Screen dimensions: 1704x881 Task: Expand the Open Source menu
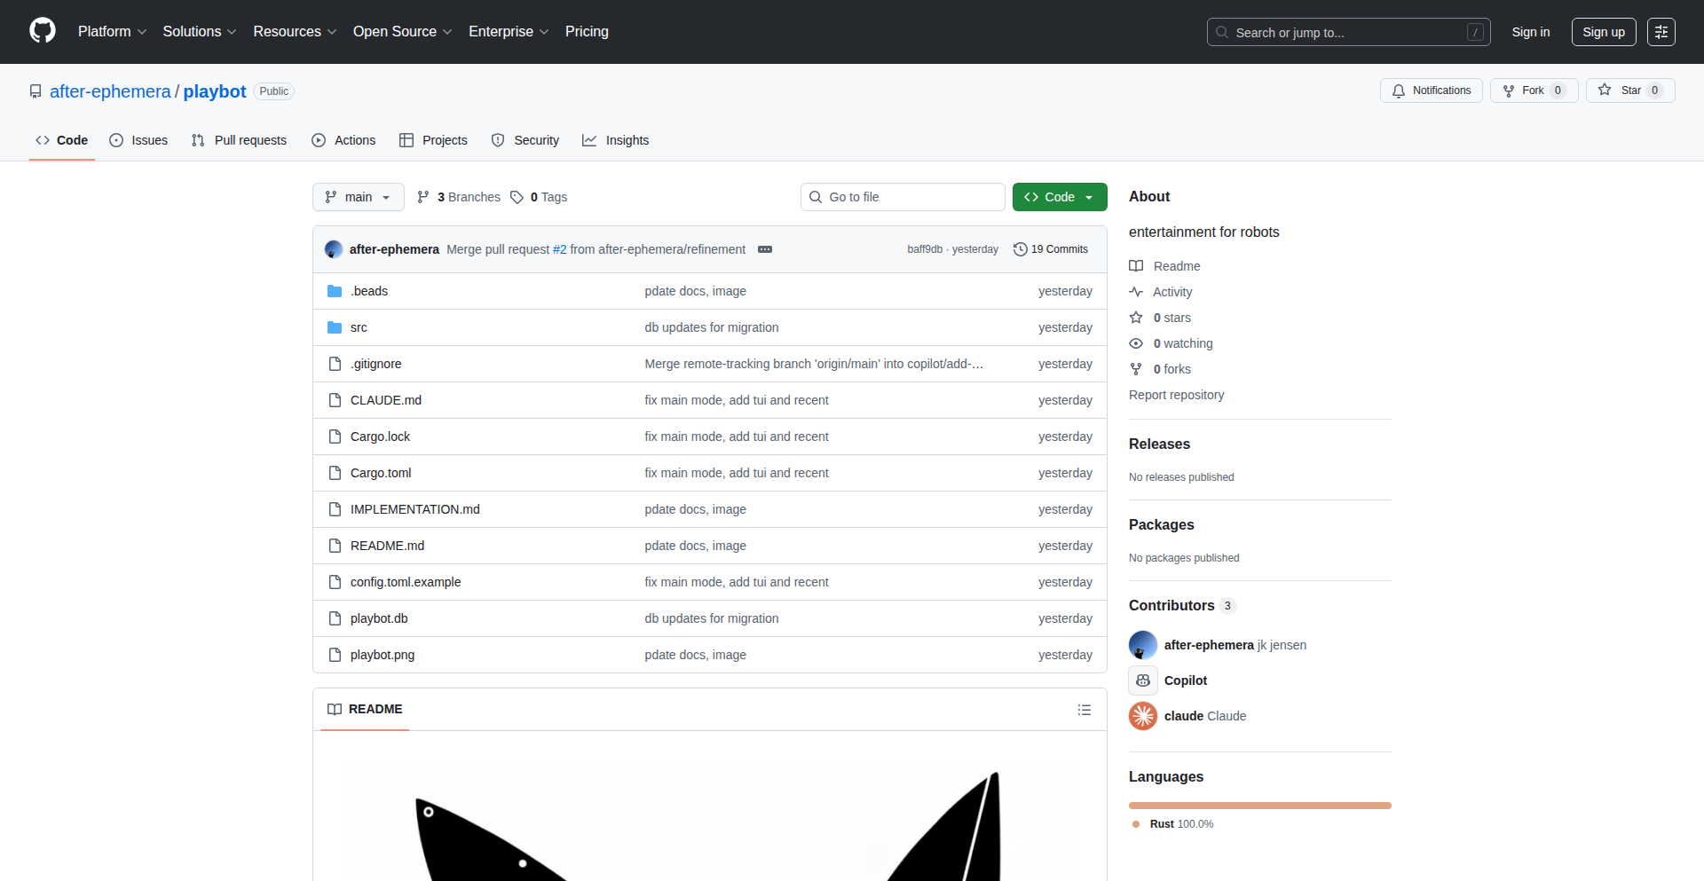pyautogui.click(x=403, y=32)
